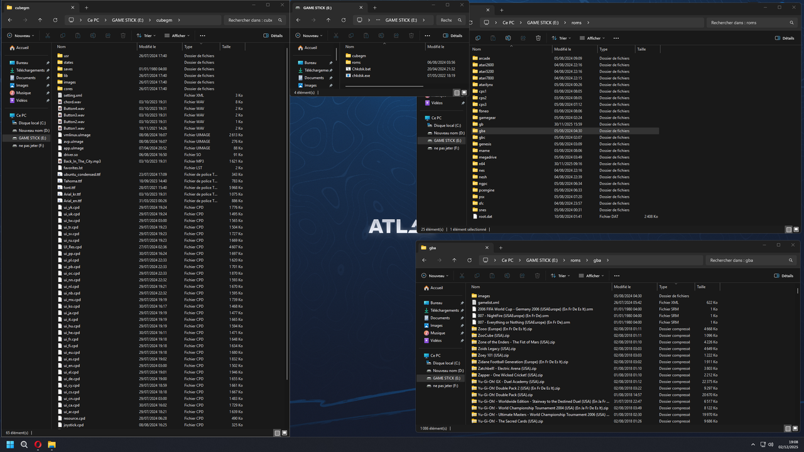This screenshot has width=804, height=452.
Task: Toggle Détails pane in gba window
Action: (x=784, y=276)
